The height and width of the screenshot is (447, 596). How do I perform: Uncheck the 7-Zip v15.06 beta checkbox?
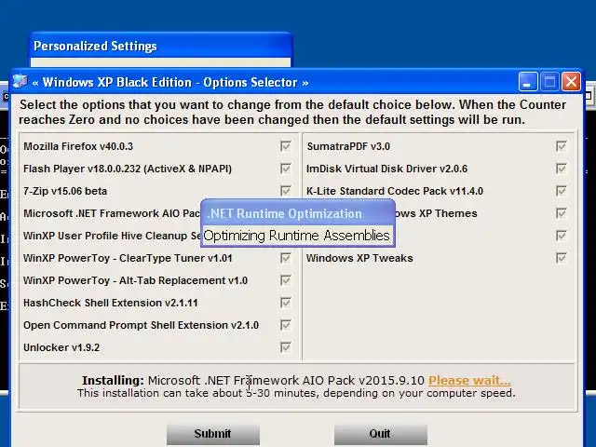pyautogui.click(x=286, y=191)
